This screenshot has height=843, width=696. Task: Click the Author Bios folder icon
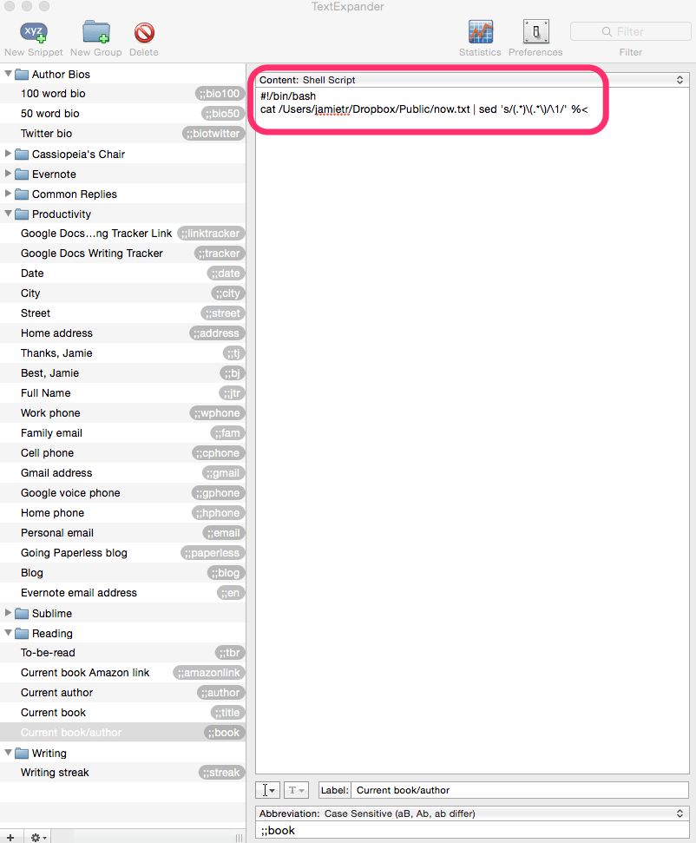(22, 74)
